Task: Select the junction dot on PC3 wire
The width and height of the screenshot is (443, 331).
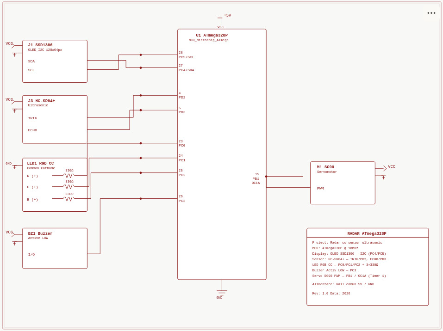Action: click(141, 199)
